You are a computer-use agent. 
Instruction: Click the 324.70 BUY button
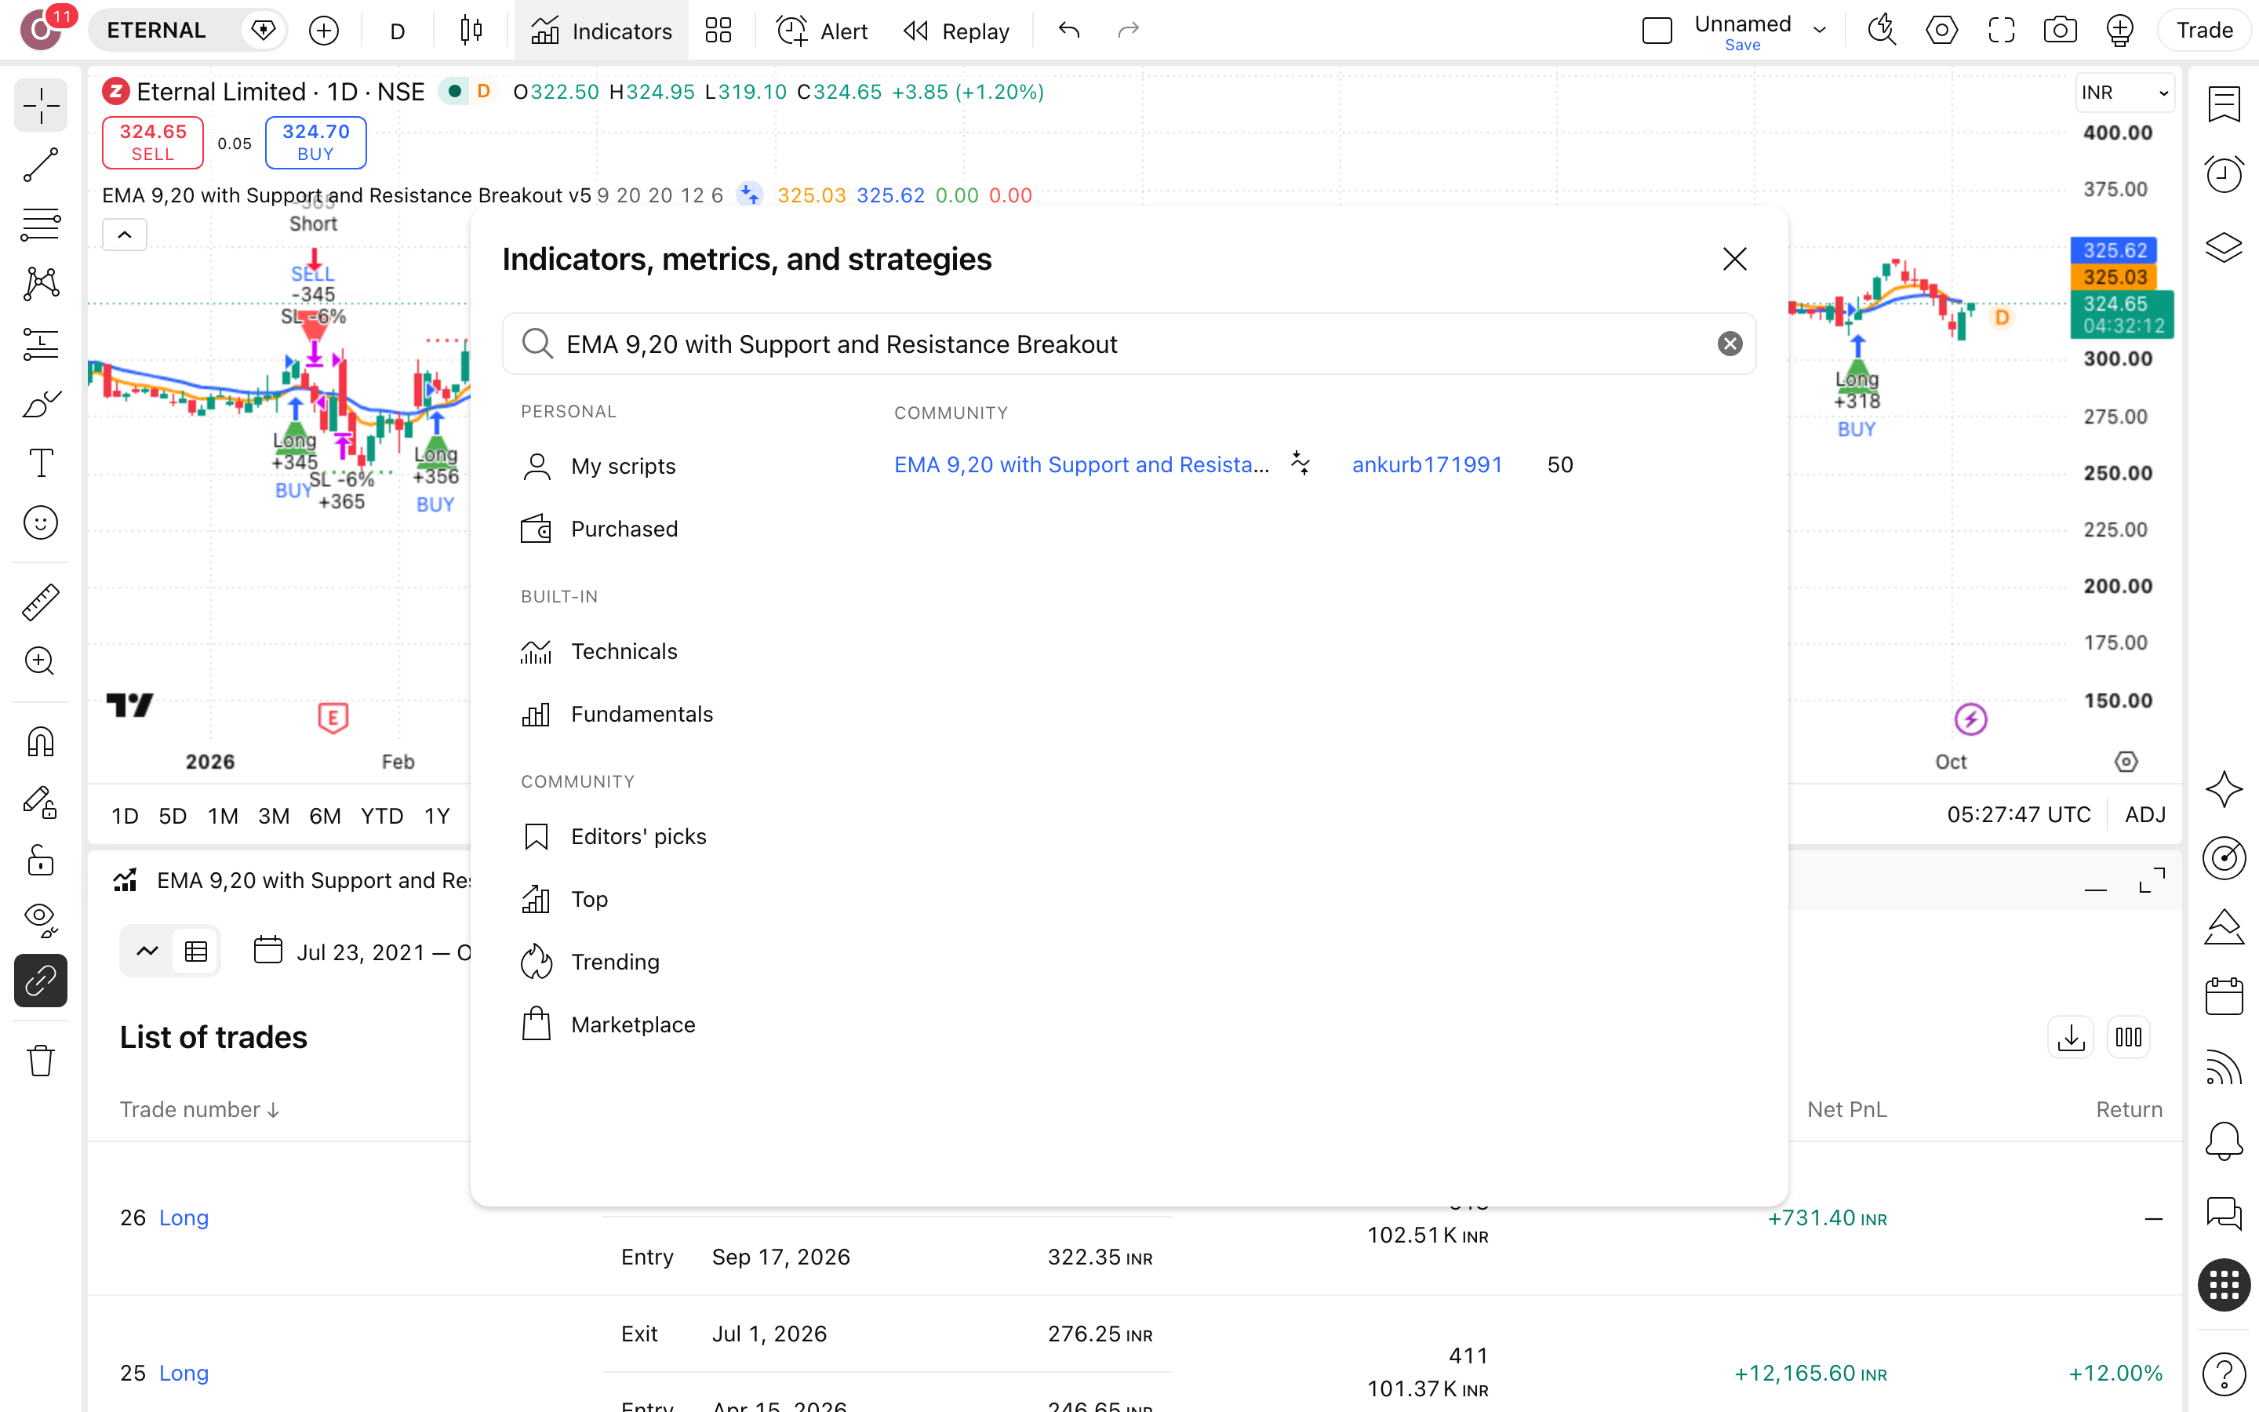tap(315, 142)
